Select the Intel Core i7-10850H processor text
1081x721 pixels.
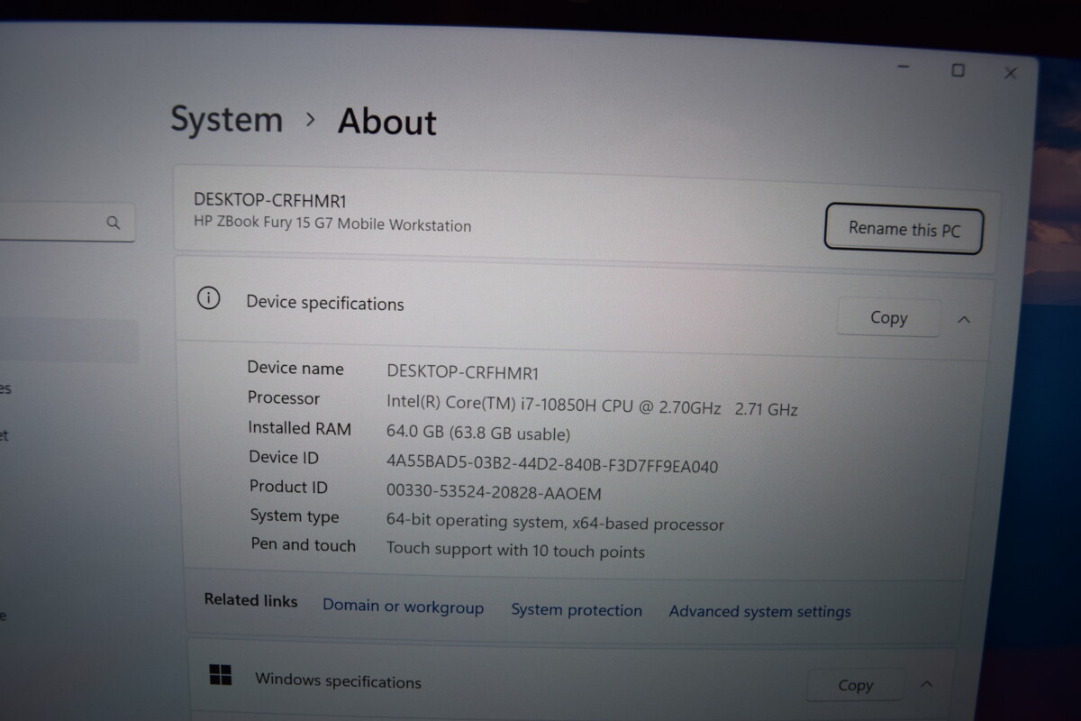point(592,406)
